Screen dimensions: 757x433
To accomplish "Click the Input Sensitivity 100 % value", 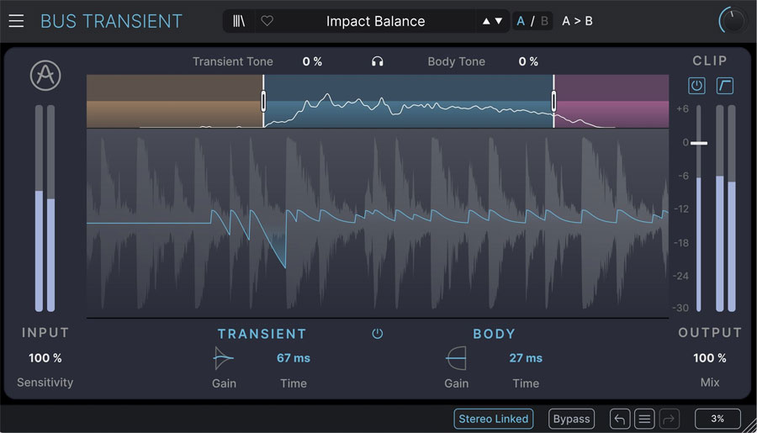I will [45, 358].
